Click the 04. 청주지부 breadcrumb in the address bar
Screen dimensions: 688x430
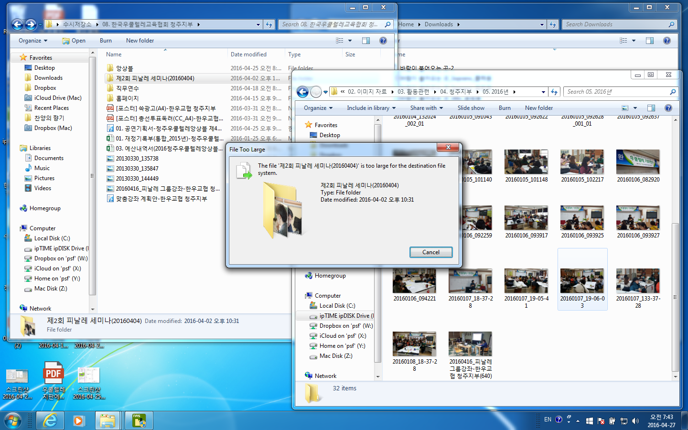click(x=456, y=92)
